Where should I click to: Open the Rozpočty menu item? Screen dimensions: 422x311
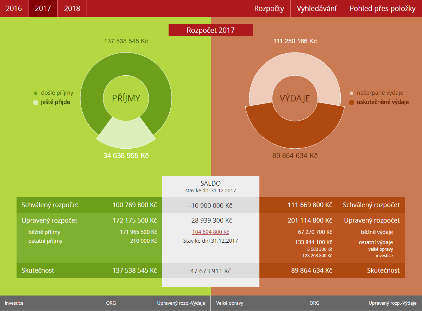pos(269,8)
